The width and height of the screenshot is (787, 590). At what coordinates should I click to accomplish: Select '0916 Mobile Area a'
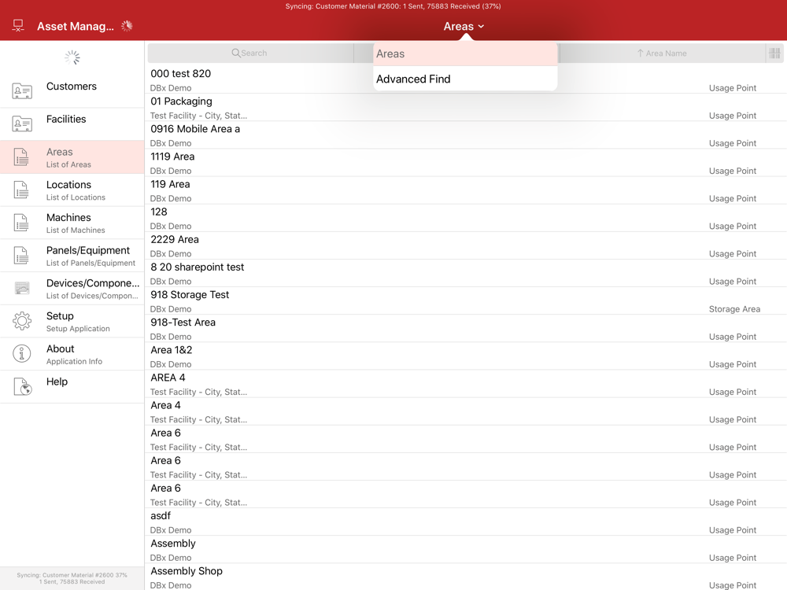tap(465, 135)
